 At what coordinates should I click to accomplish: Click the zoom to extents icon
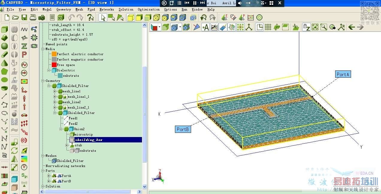tap(315, 27)
